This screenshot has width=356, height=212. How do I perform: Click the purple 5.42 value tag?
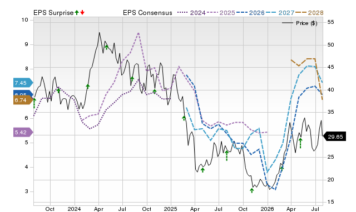23,132
